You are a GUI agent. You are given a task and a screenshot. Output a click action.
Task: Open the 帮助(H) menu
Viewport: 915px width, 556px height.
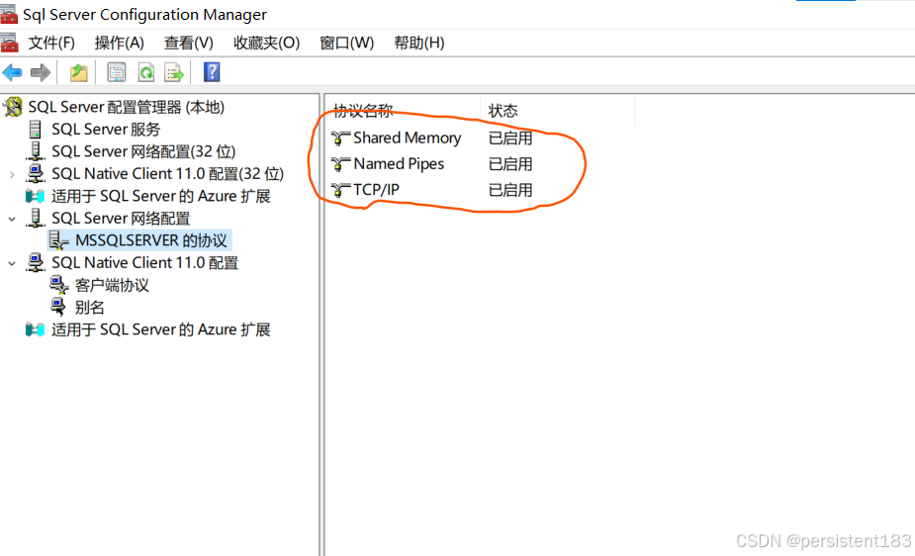click(419, 43)
